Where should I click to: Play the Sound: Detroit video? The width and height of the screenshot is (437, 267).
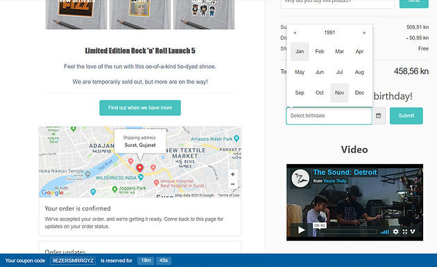[301, 230]
